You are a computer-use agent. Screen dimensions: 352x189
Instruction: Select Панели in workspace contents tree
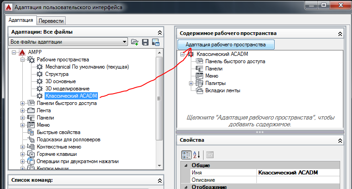pos(214,69)
